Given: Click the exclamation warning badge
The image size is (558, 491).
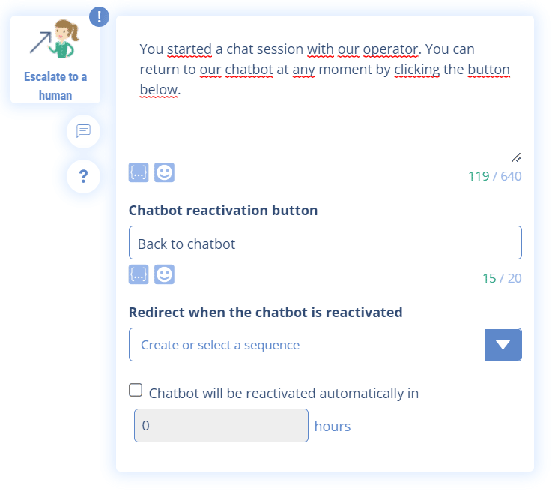Looking at the screenshot, I should click(99, 16).
